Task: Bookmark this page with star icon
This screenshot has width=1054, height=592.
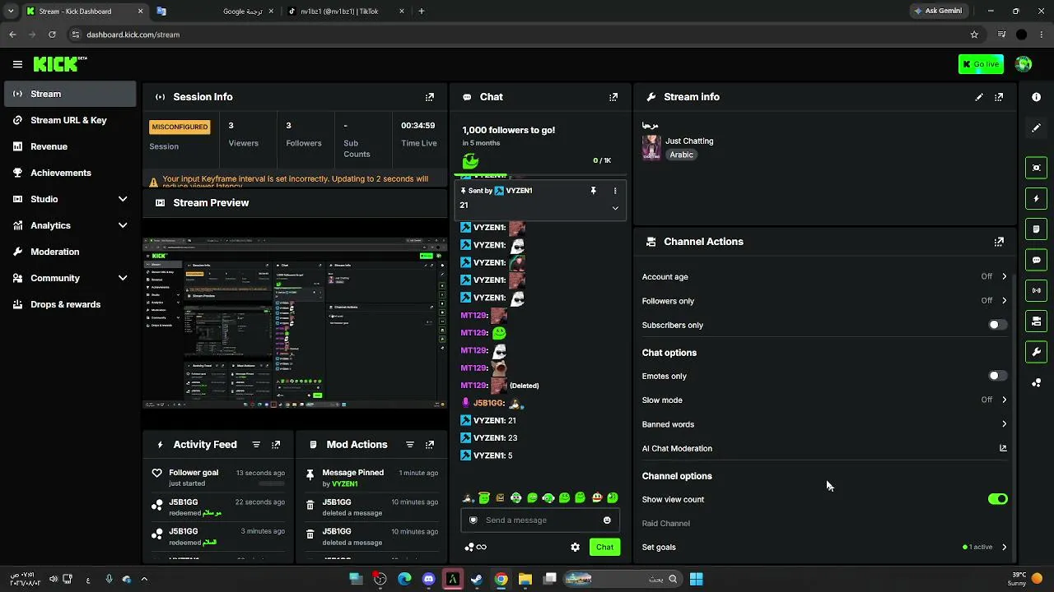Action: coord(974,35)
